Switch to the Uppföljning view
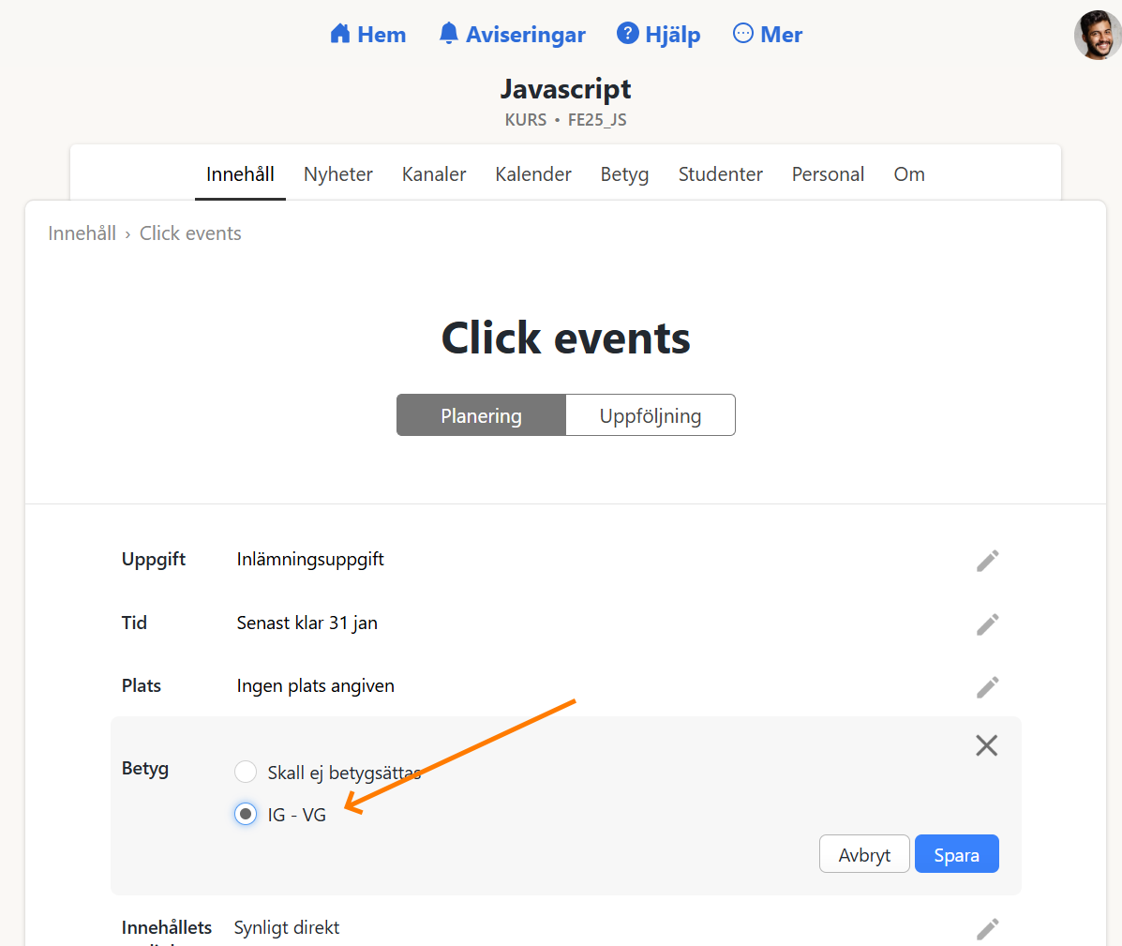The height and width of the screenshot is (946, 1122). tap(651, 415)
